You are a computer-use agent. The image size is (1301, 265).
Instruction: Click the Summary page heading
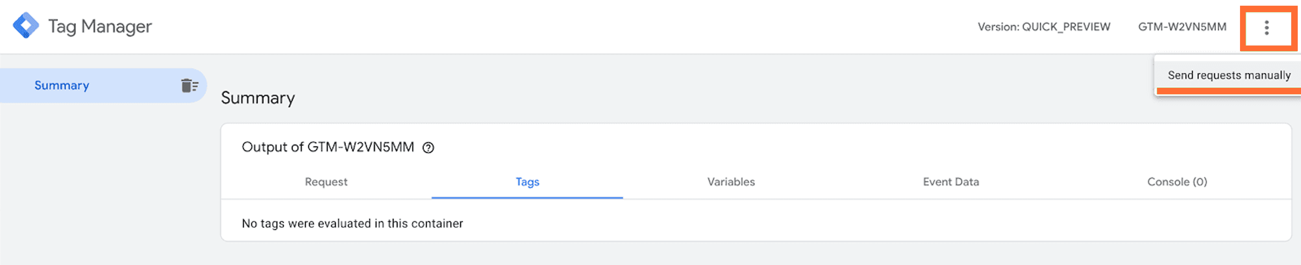pos(258,98)
